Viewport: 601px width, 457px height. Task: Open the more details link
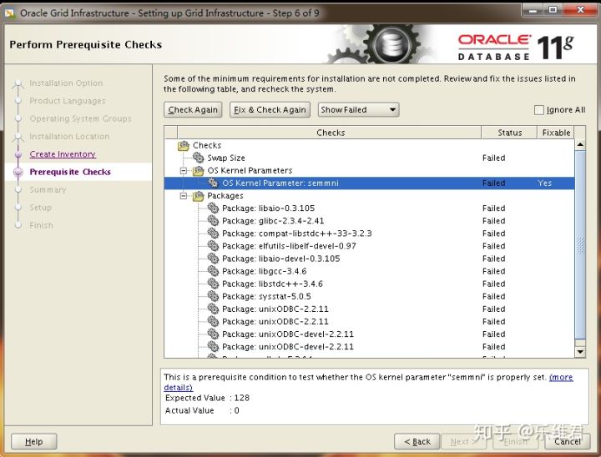tap(561, 378)
